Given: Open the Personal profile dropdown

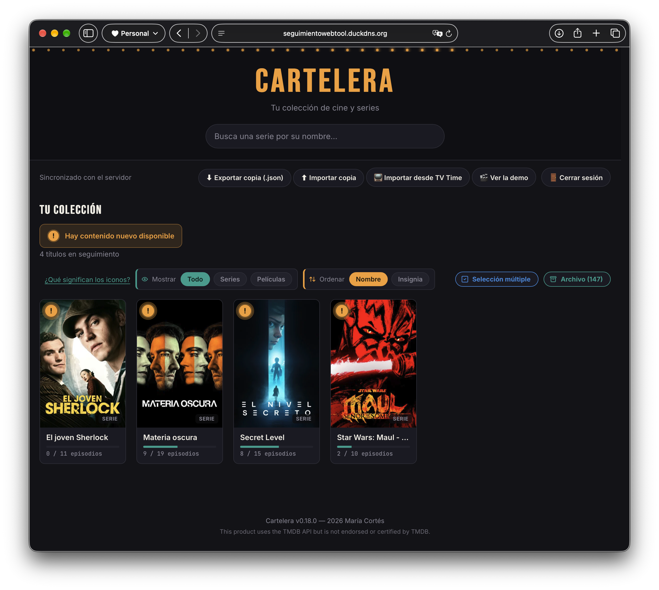Looking at the screenshot, I should (134, 33).
